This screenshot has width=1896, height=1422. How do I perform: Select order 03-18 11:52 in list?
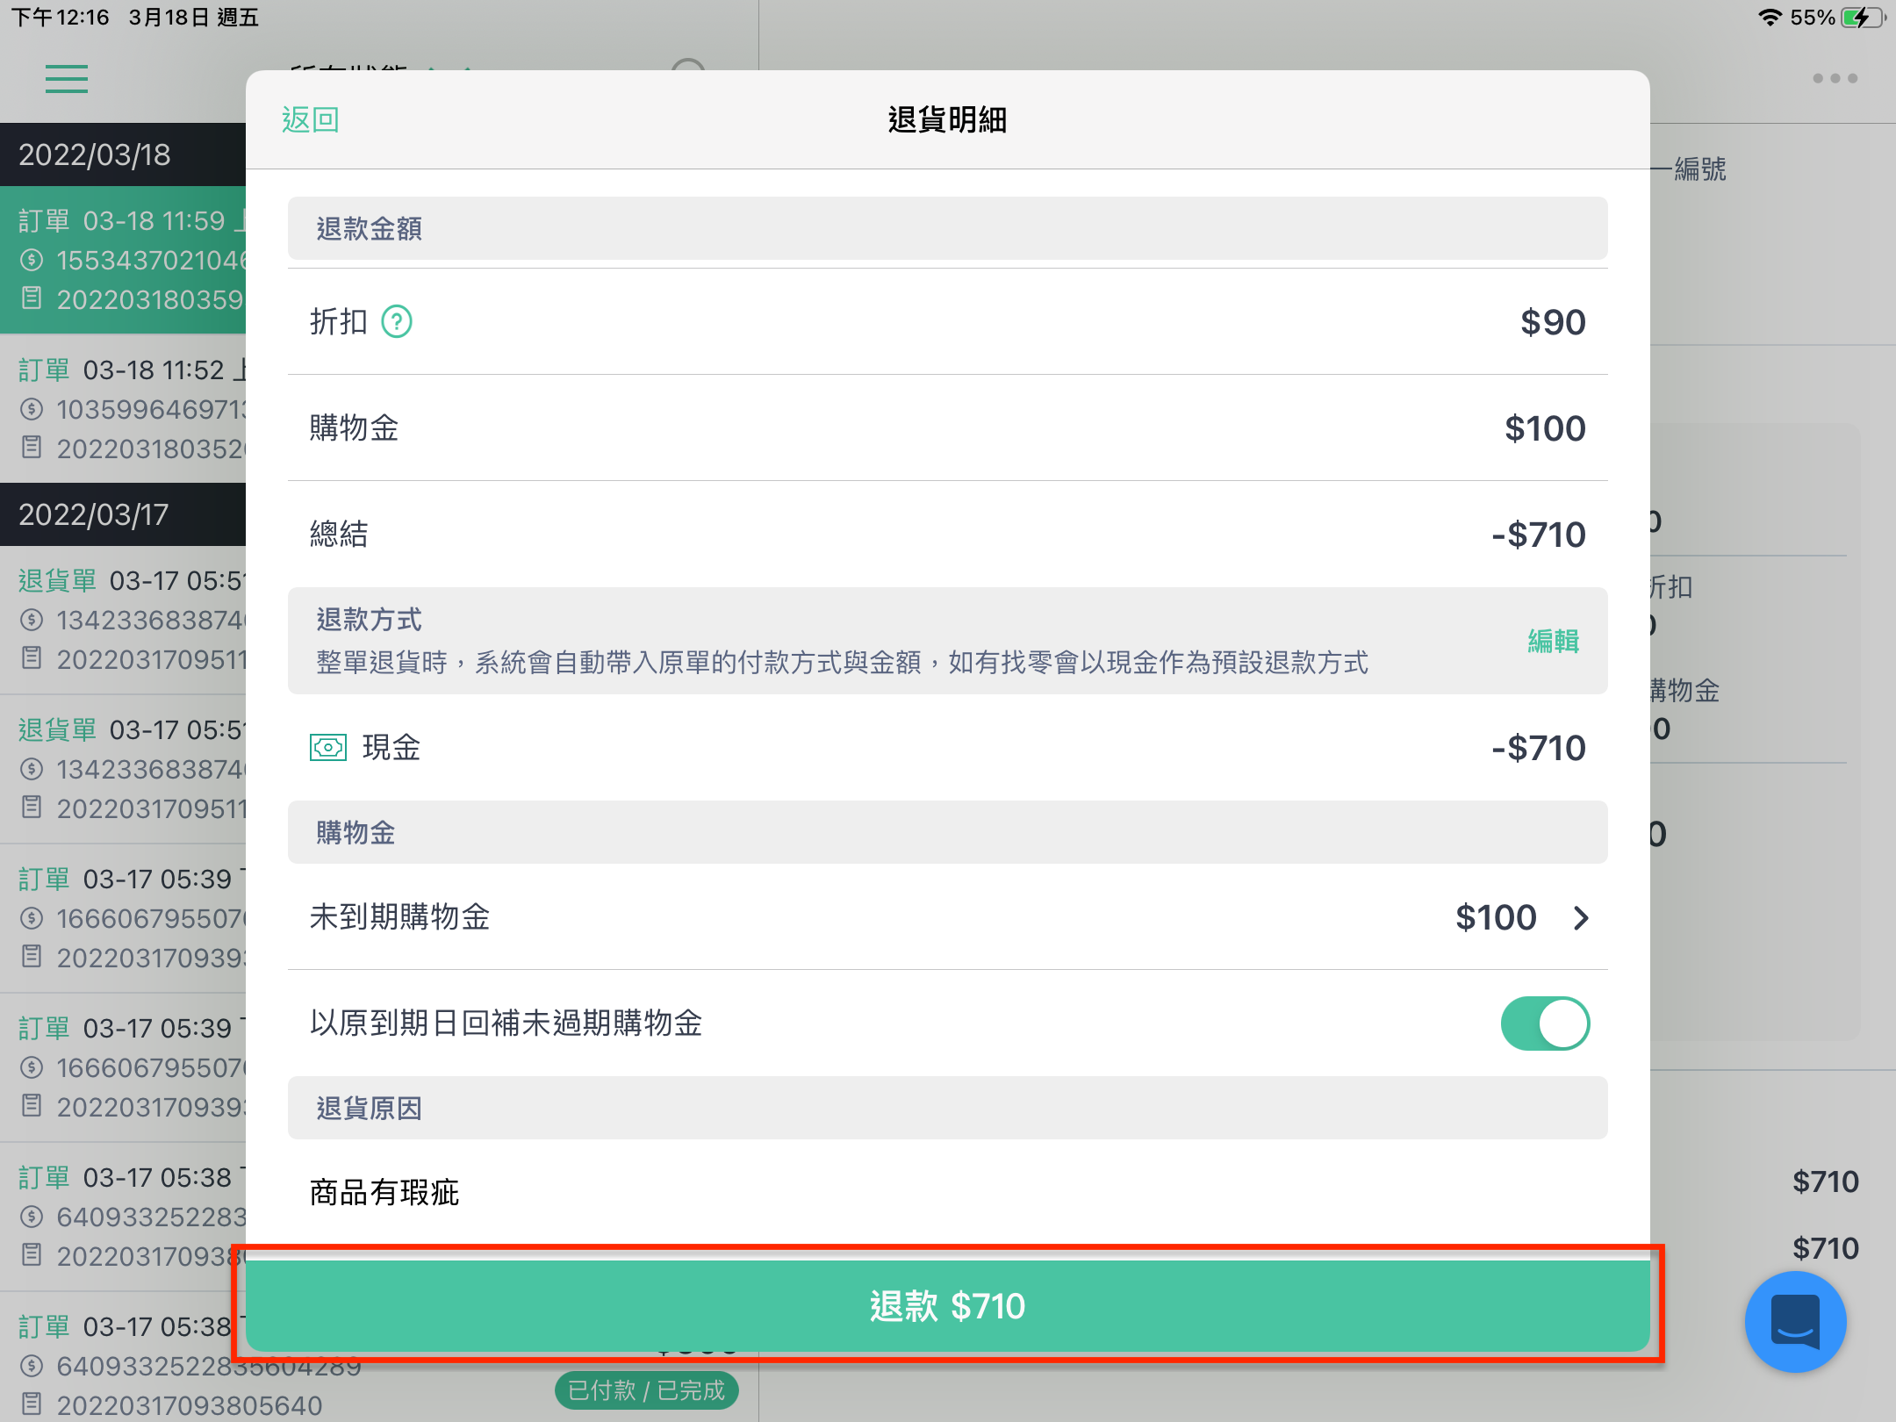coord(123,409)
